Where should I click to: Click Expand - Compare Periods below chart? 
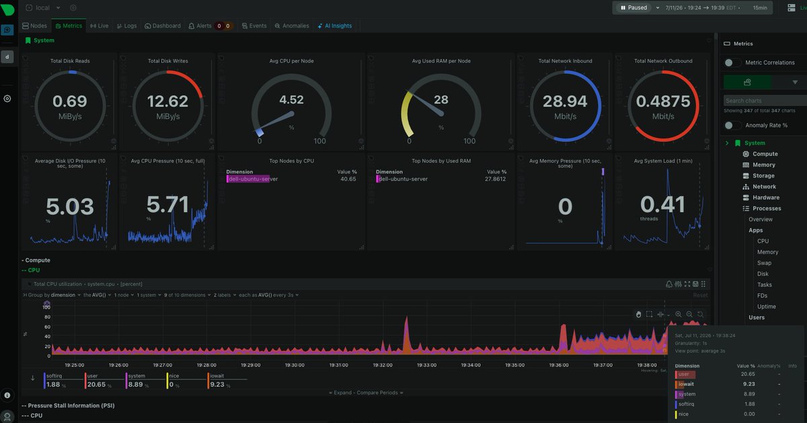[x=367, y=393]
